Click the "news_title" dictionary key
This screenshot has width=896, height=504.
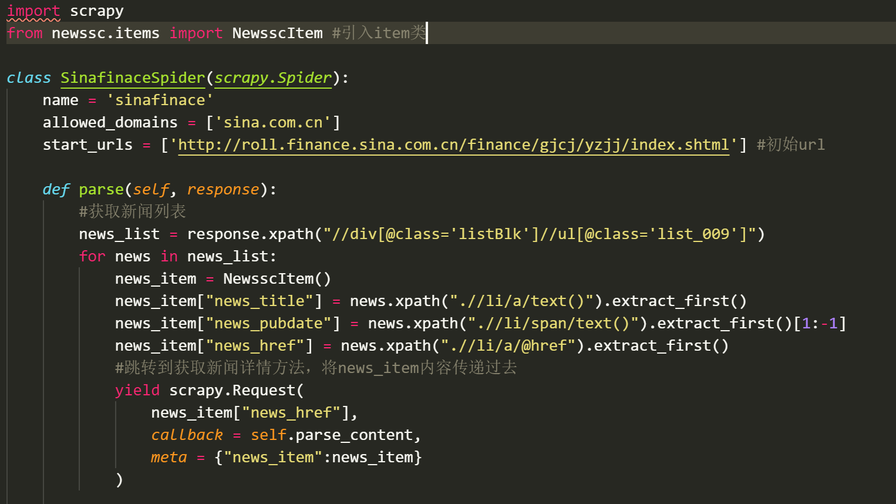[260, 301]
